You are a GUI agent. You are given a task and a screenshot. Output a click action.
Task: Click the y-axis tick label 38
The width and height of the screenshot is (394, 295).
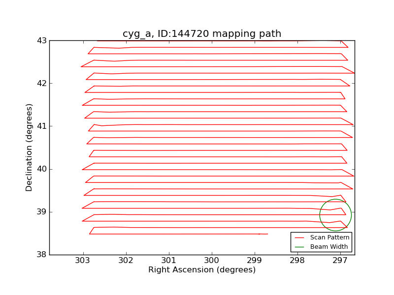point(41,255)
